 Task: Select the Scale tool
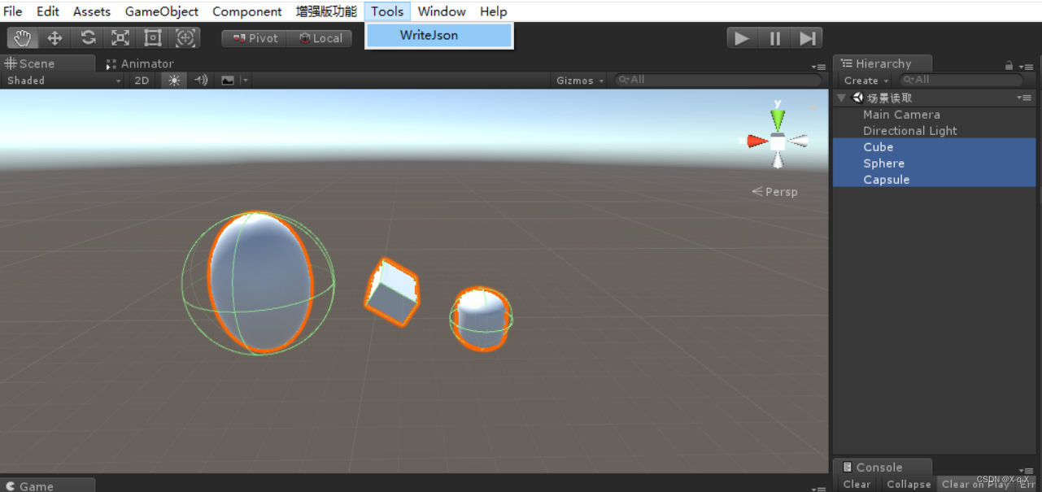[x=120, y=37]
